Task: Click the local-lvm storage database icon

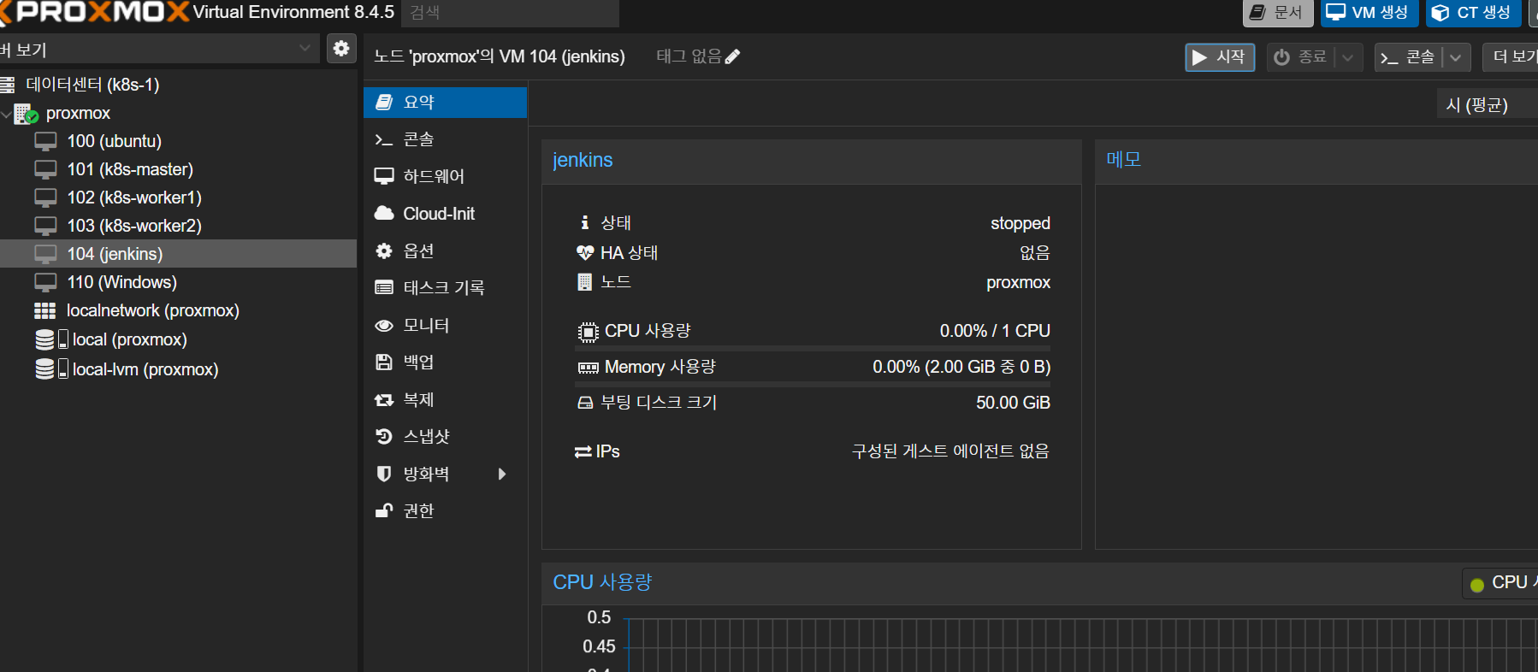Action: pyautogui.click(x=45, y=369)
